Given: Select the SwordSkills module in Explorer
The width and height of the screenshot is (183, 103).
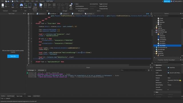Looking at the screenshot, I should [x=162, y=43].
